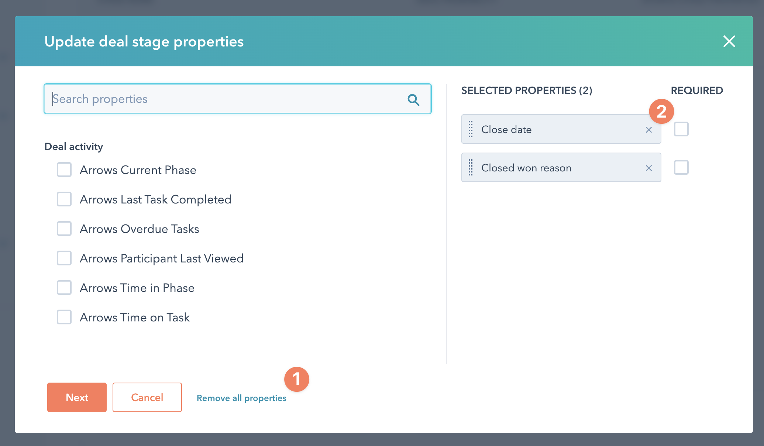Focus the Search properties input field

tap(225, 99)
